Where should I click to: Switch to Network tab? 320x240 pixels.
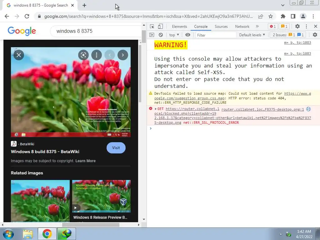click(x=242, y=27)
